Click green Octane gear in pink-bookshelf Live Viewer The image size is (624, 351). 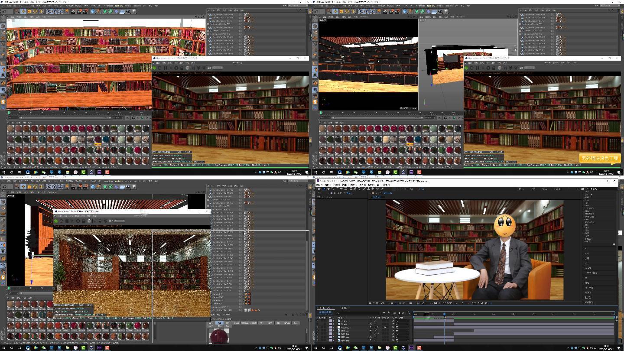point(154,68)
